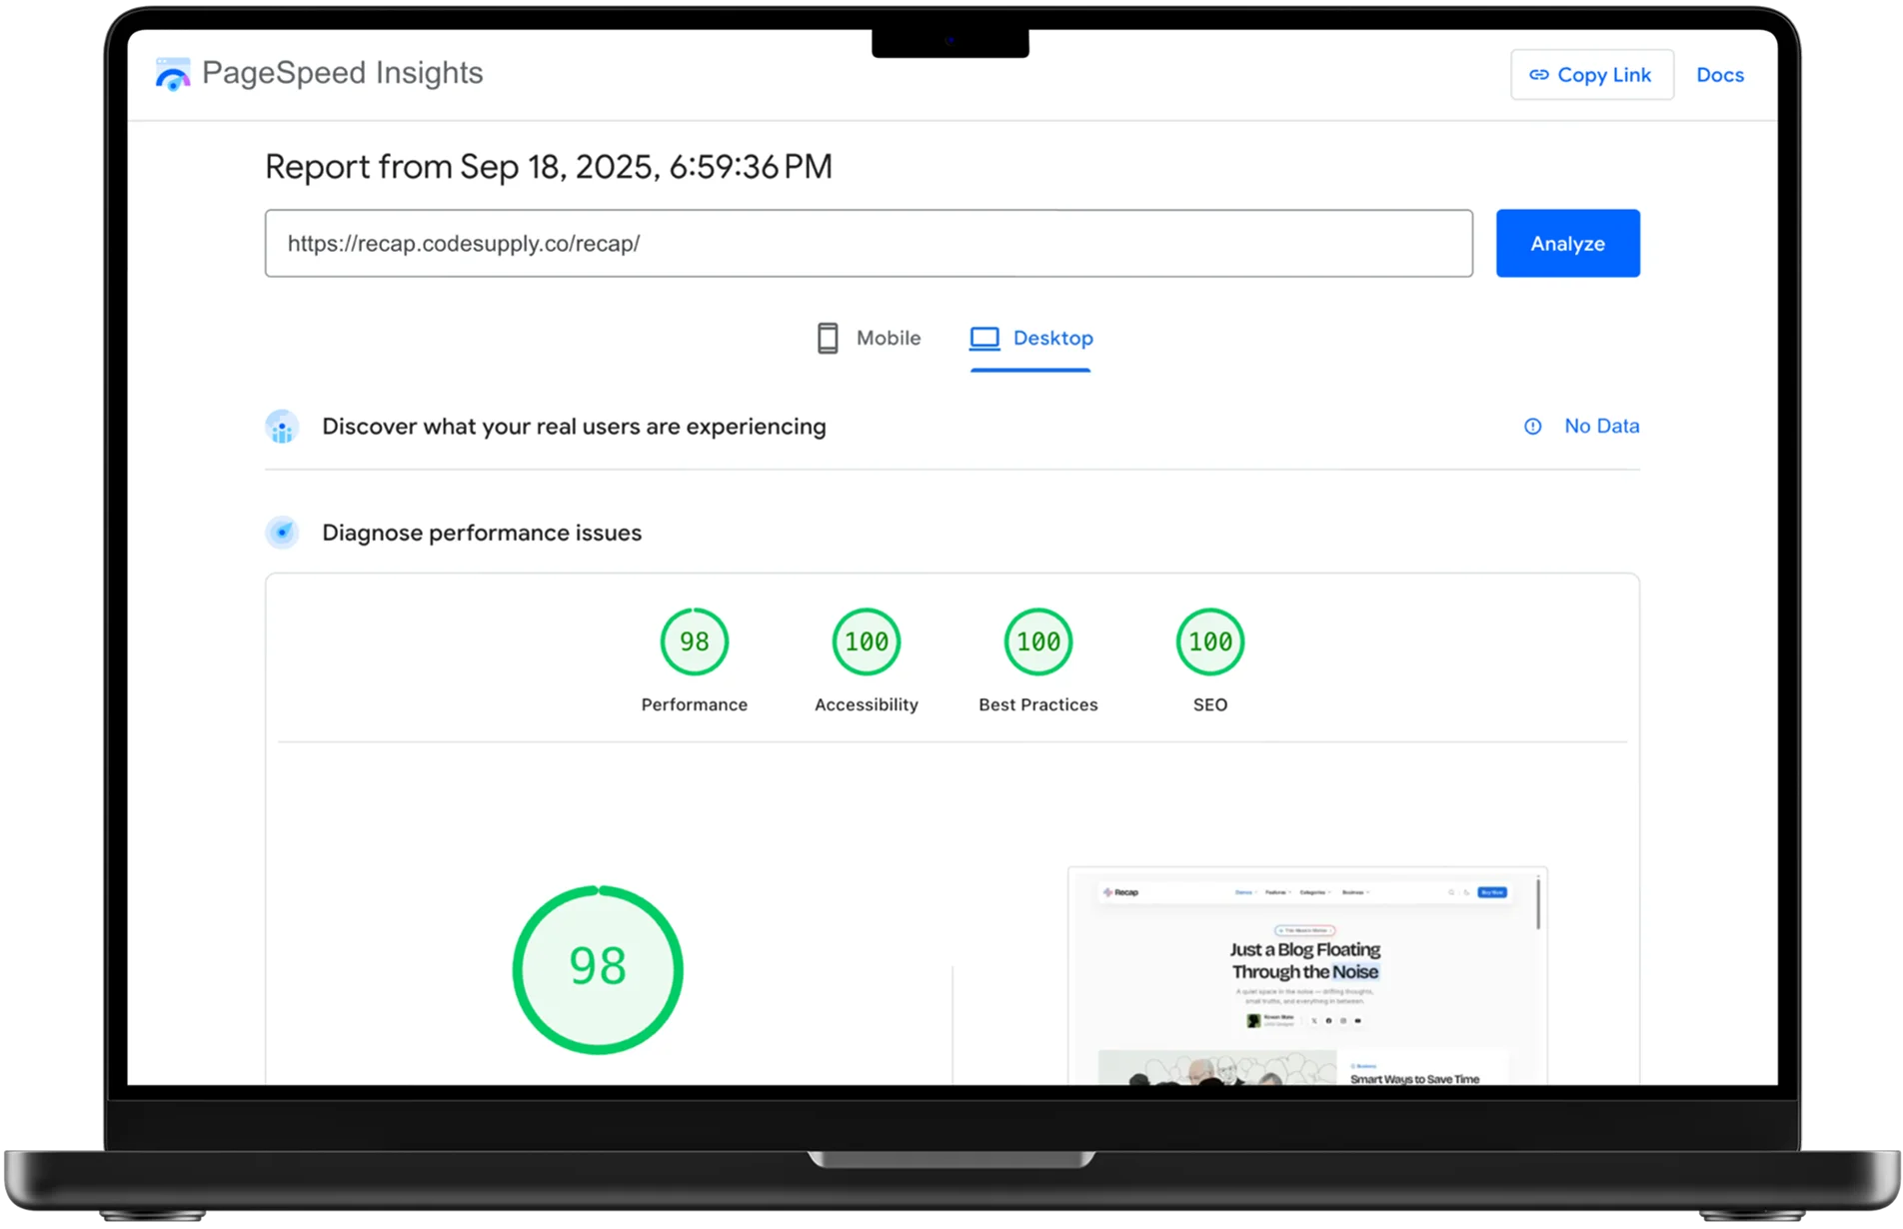Switch to the Mobile tab

point(869,339)
